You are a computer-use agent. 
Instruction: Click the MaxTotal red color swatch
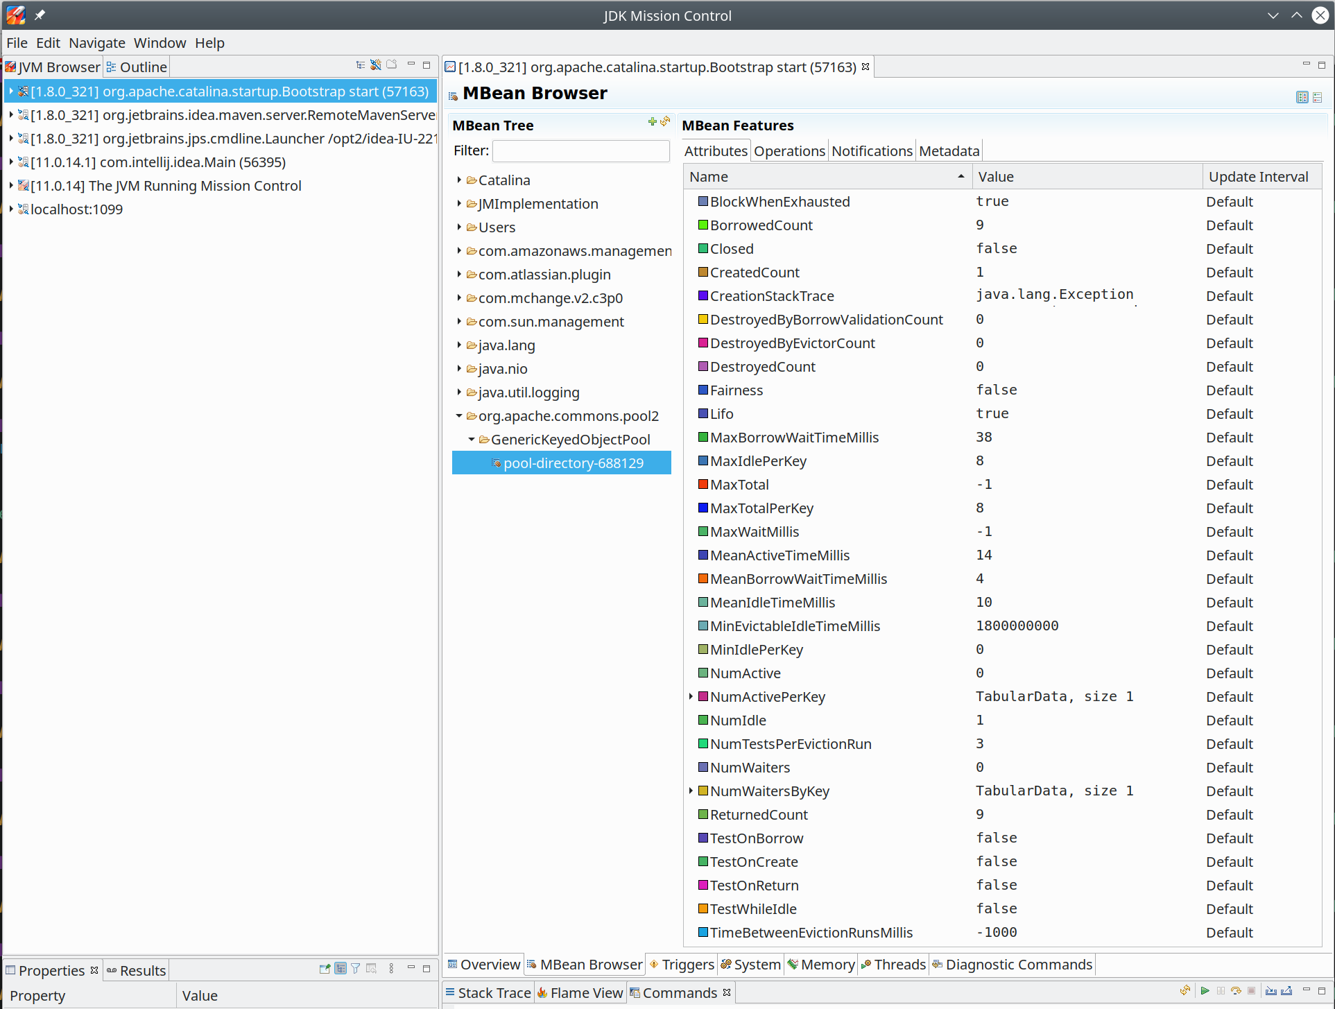(x=703, y=484)
